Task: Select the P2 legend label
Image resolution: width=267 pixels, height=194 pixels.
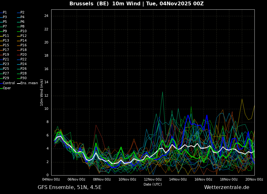Action: (x=22, y=13)
